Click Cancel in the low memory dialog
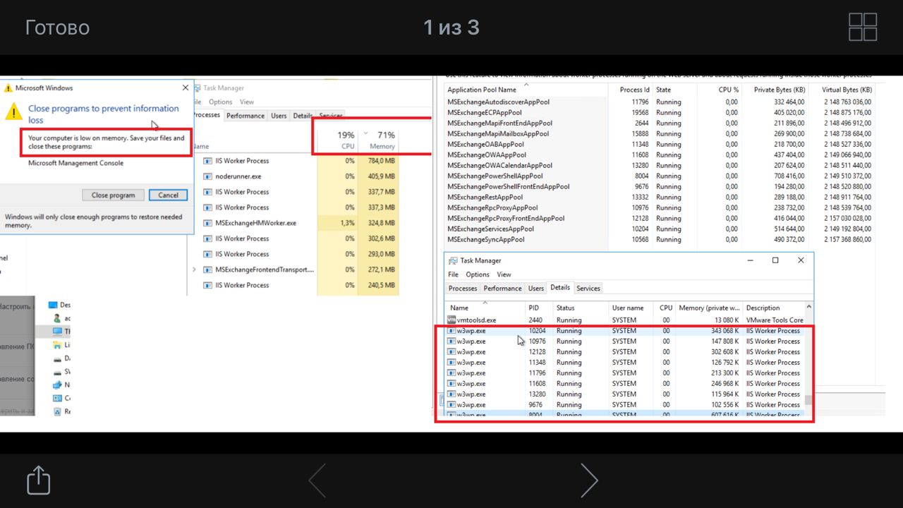This screenshot has height=508, width=903. (168, 195)
